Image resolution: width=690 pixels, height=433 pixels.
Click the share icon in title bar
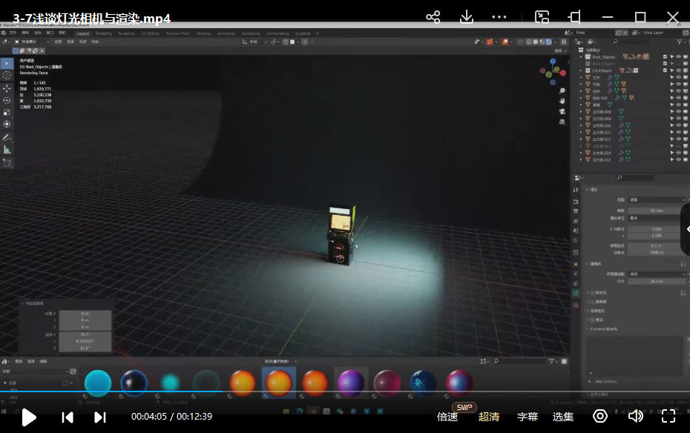[x=433, y=17]
